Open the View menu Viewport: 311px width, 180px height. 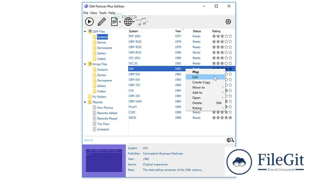(x=94, y=13)
